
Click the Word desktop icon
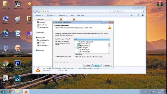[x=17, y=34]
